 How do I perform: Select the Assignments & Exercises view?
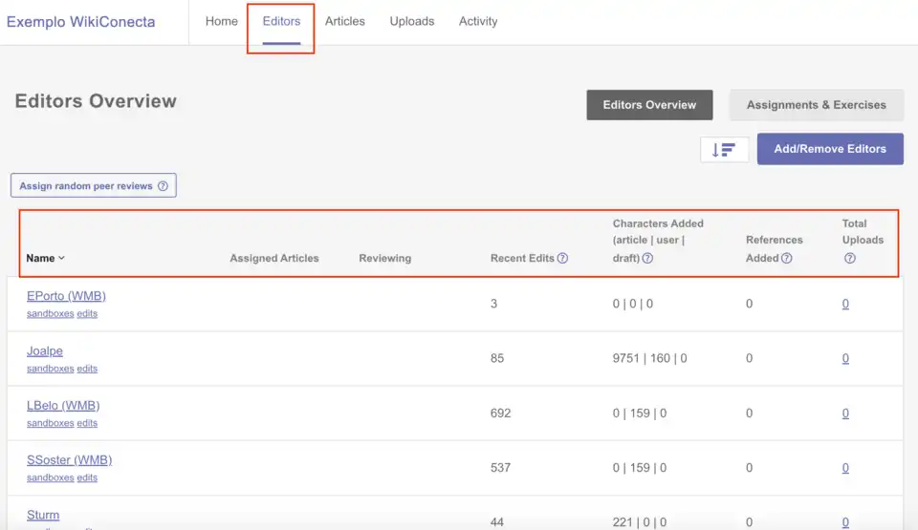point(816,105)
